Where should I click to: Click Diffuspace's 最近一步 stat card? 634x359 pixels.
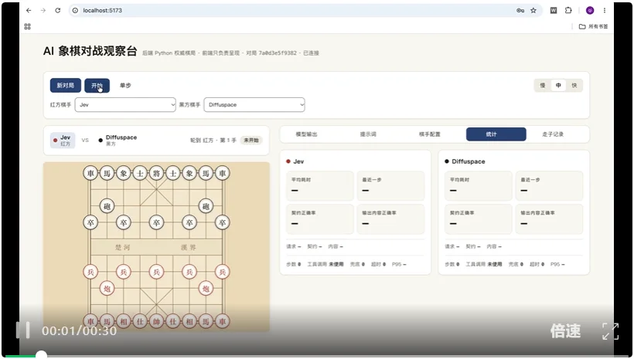(x=549, y=186)
